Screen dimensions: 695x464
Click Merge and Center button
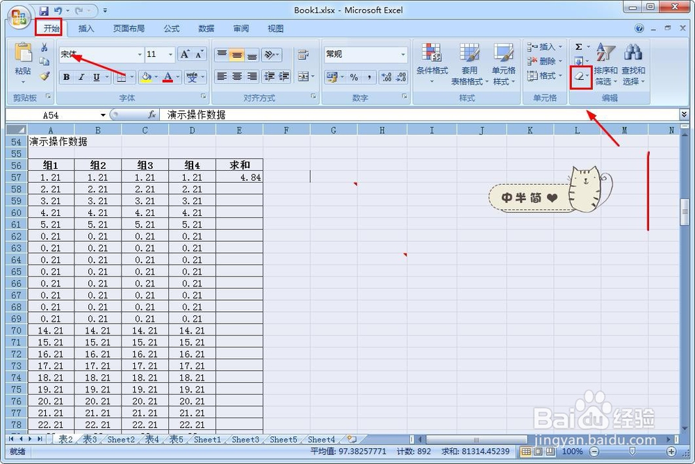click(303, 76)
